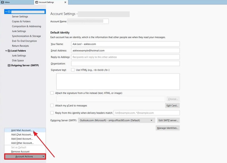This screenshot has height=163, width=227.
Task: Close the Account Settings tab
Action: click(x=65, y=2)
